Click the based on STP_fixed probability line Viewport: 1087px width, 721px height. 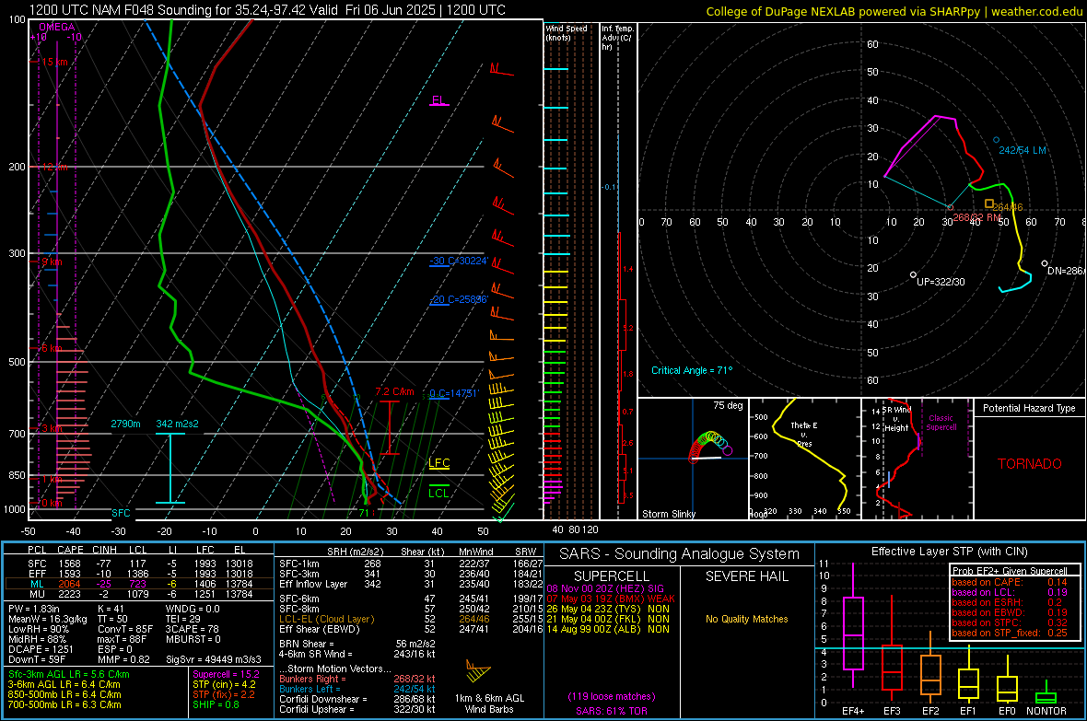click(x=1010, y=633)
